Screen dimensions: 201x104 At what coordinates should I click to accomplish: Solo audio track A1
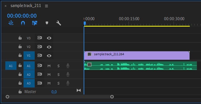59,66
